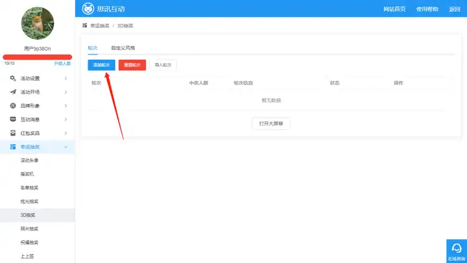Image resolution: width=467 pixels, height=263 pixels.
Task: Click the 轮次信息 column header
Action: pos(243,83)
